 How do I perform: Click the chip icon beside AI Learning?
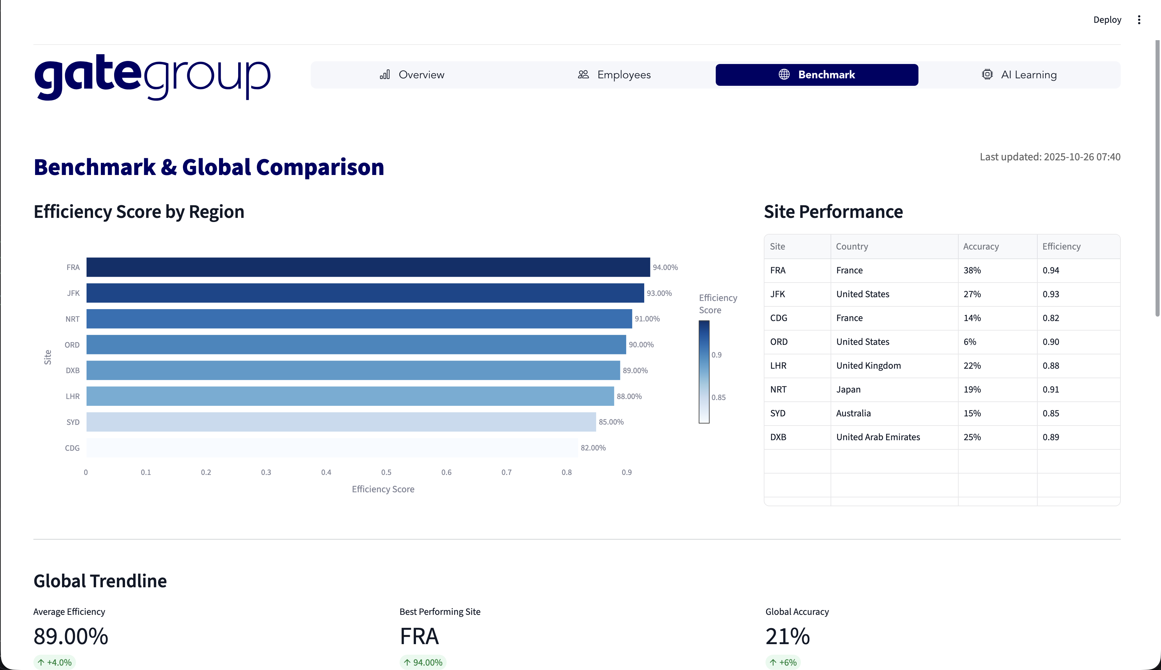click(987, 75)
